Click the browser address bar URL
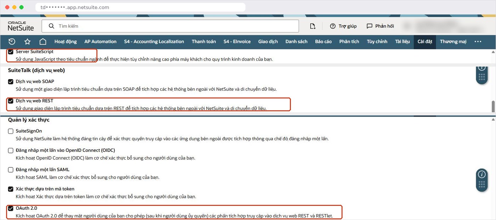 click(x=140, y=7)
